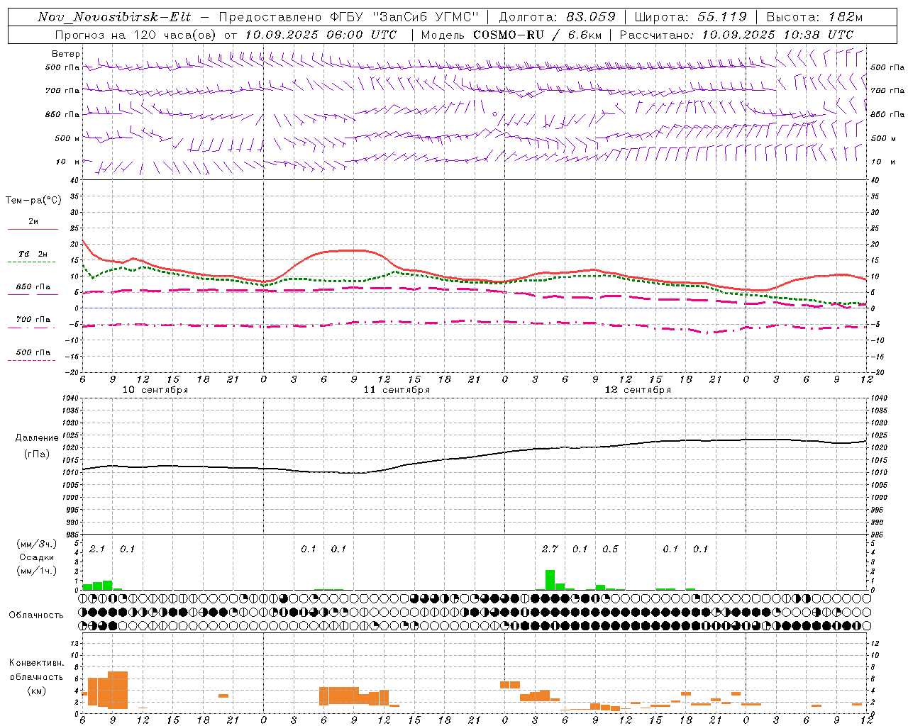The height and width of the screenshot is (726, 908).
Task: Click the 0.5 precipitation amount value
Action: pyautogui.click(x=610, y=549)
